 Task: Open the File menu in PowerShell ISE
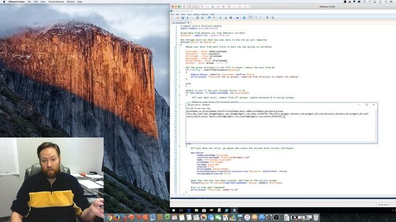(172, 14)
